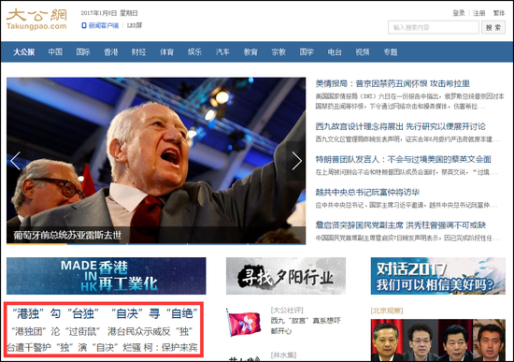The image size is (514, 362).
Task: Open the 电台 nav section
Action: (335, 51)
